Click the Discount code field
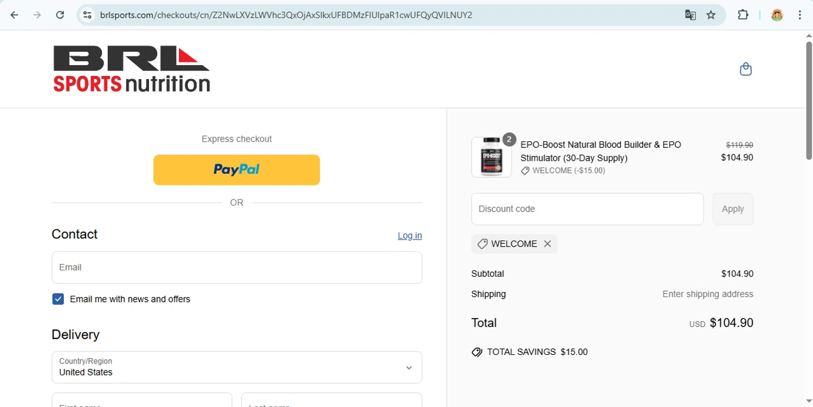The height and width of the screenshot is (407, 813). coord(588,209)
